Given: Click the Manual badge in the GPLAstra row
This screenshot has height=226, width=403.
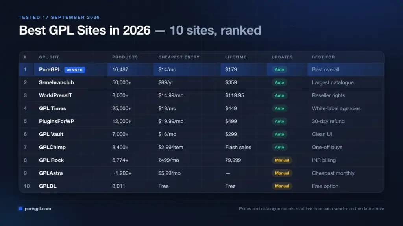Looking at the screenshot, I should pyautogui.click(x=282, y=173).
